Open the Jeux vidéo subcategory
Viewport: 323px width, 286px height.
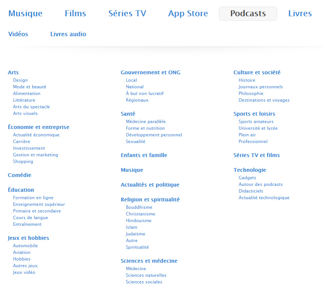(24, 272)
